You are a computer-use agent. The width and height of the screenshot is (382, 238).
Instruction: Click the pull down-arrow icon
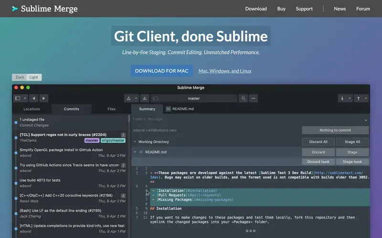[342, 99]
